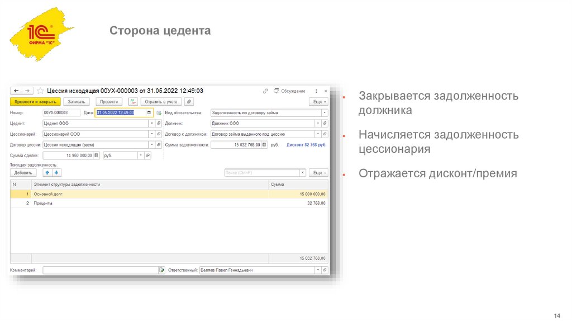Image resolution: width=572 pixels, height=321 pixels.
Task: Click Отразить в учете button
Action: tap(161, 102)
